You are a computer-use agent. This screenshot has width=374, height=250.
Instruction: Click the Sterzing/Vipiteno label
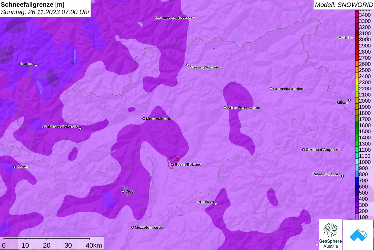pos(205,67)
